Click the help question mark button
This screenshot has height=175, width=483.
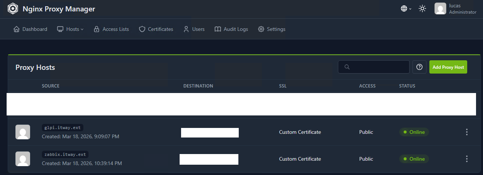[419, 67]
